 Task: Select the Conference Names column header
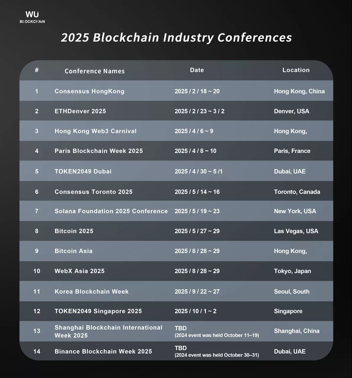pyautogui.click(x=95, y=71)
